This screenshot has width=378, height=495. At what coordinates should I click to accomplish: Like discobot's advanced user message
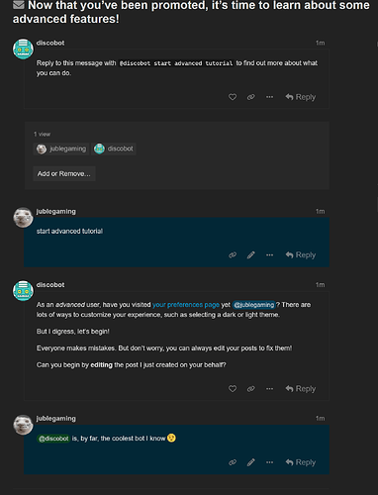(233, 389)
